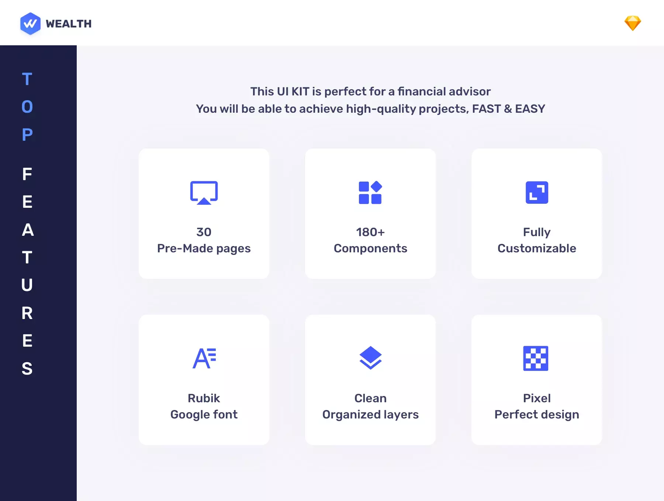Viewport: 664px width, 501px height.
Task: Click the Wealth hexagon logo icon
Action: pyautogui.click(x=30, y=24)
